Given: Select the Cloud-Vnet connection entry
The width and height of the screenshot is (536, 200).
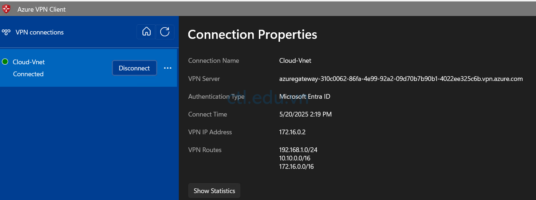Looking at the screenshot, I should coord(88,68).
